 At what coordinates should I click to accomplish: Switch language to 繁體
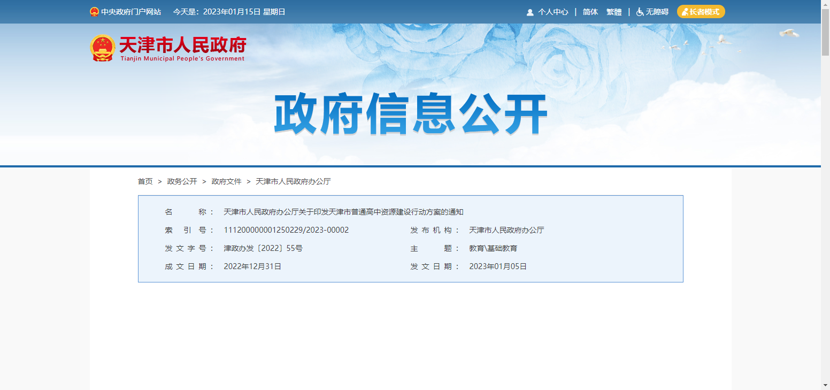[x=614, y=12]
